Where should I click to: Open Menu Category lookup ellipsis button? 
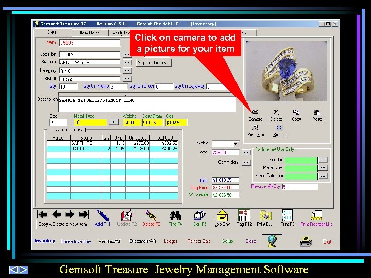coord(323,176)
